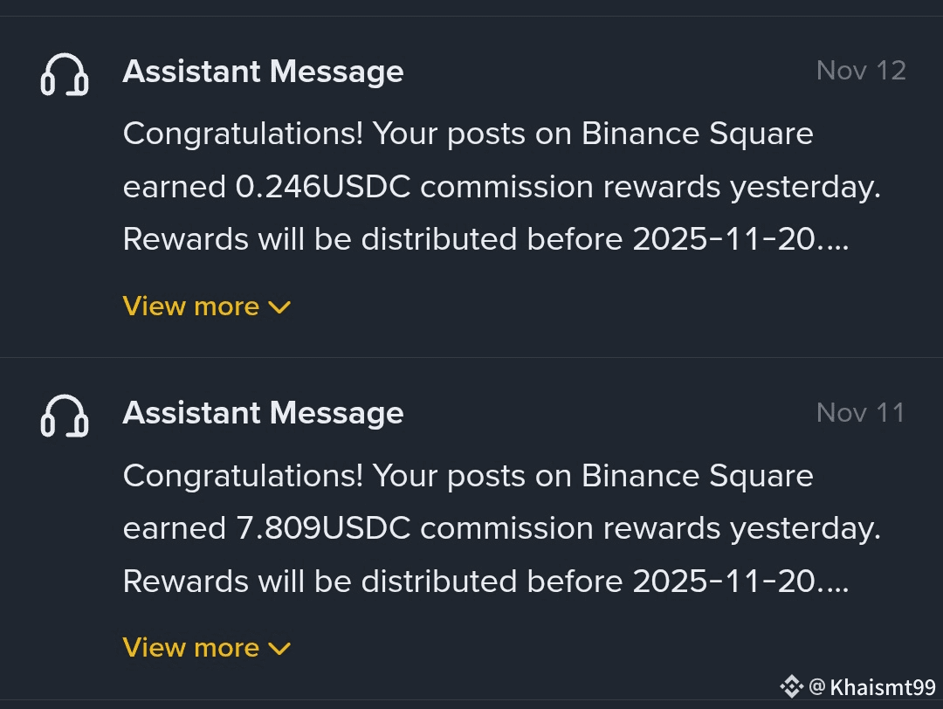943x709 pixels.
Task: Select the "0.246USDC" reward amount text
Action: tap(323, 187)
